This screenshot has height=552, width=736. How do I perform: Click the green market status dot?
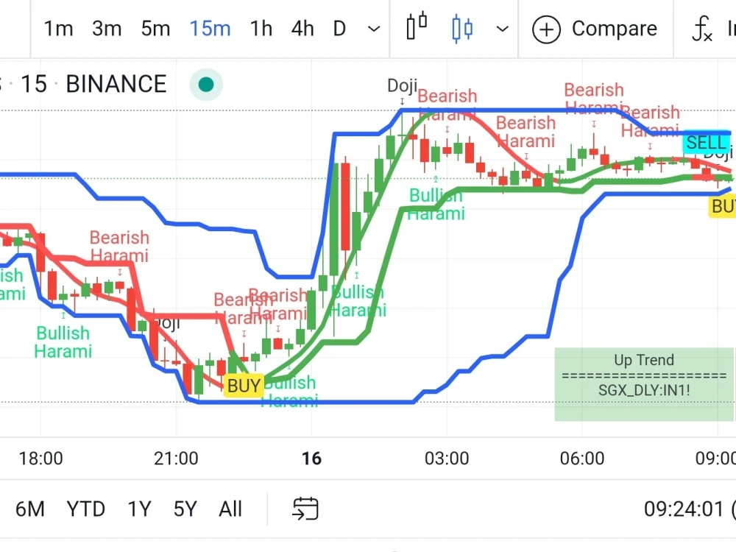tap(205, 84)
